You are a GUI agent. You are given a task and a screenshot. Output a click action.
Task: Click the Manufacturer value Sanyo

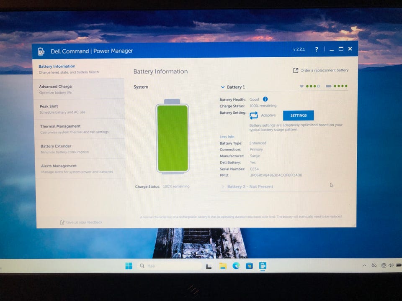pos(255,156)
